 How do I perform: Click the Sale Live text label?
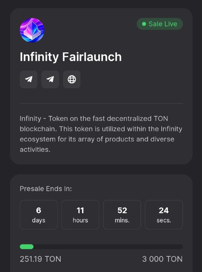coord(163,24)
